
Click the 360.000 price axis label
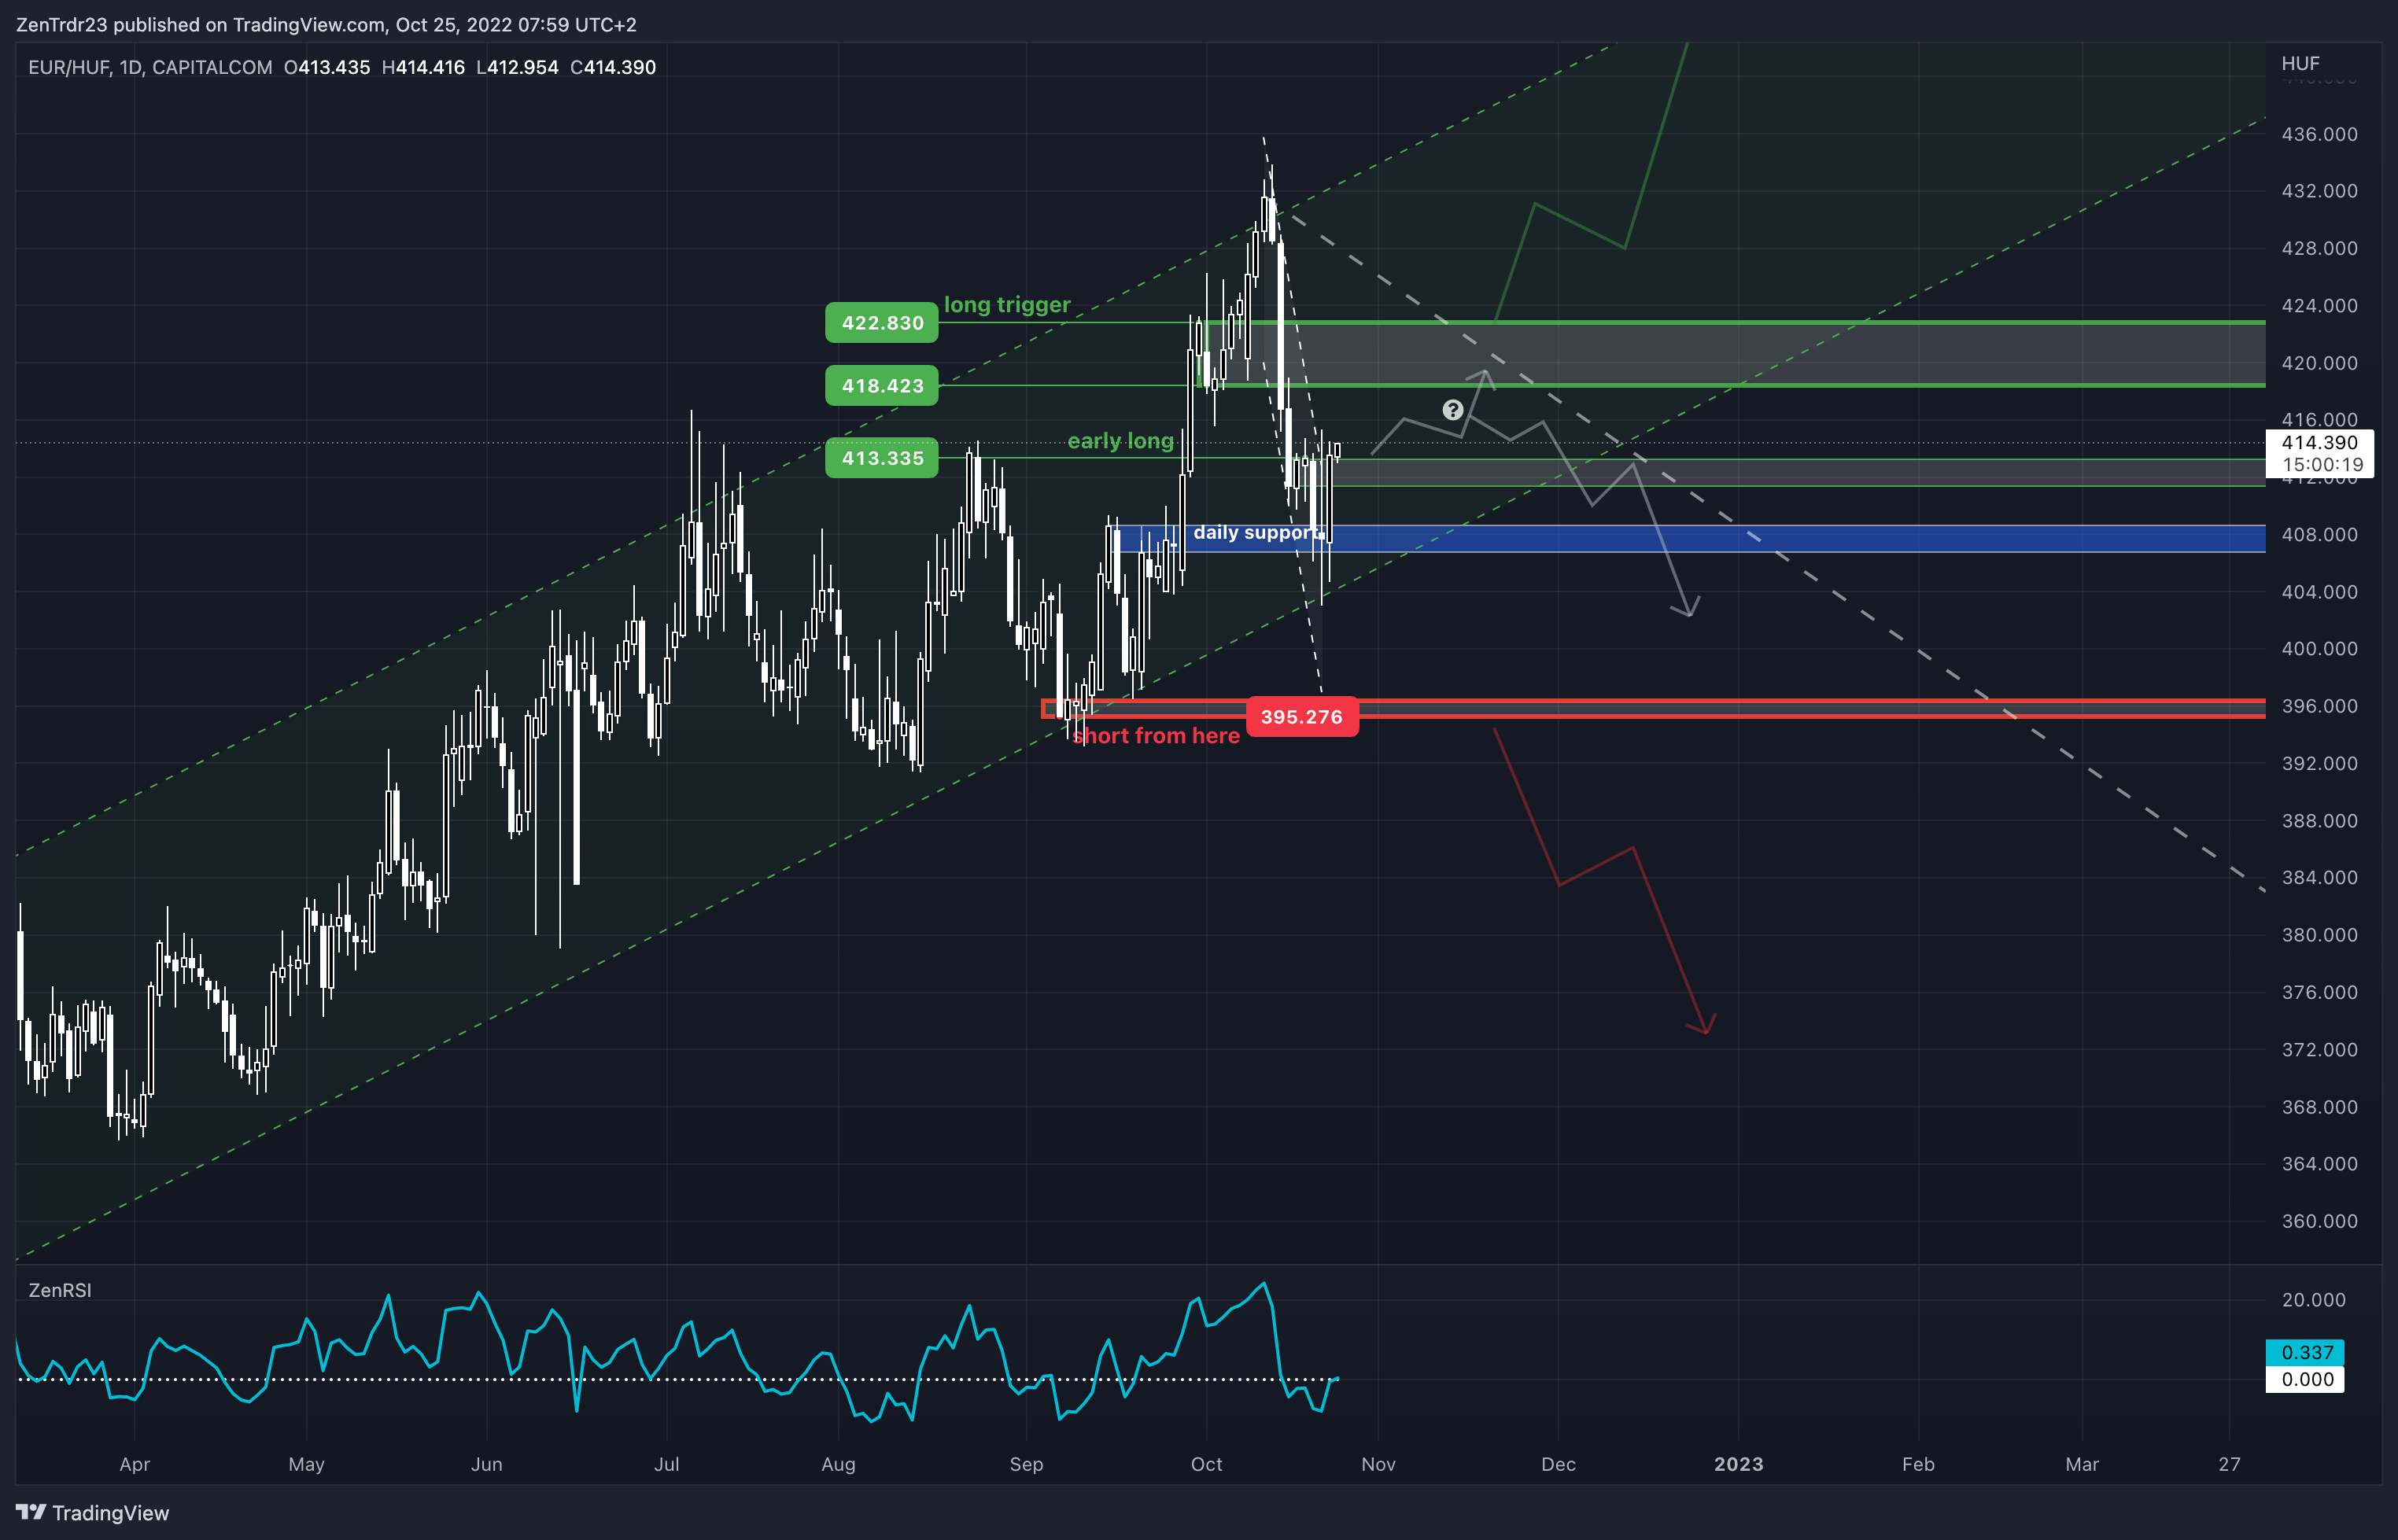tap(2319, 1221)
